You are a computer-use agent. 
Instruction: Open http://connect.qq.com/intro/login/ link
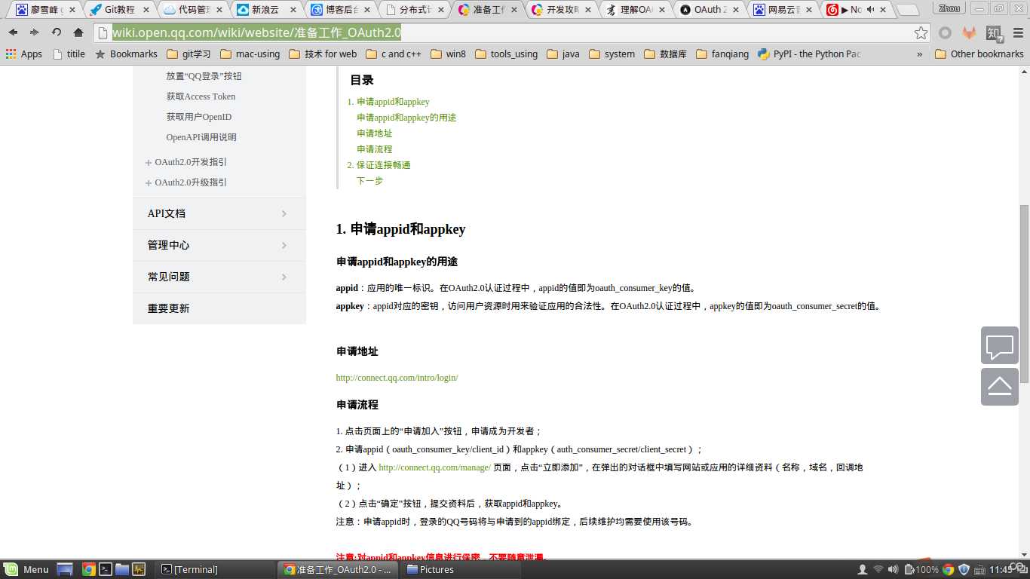coord(397,378)
